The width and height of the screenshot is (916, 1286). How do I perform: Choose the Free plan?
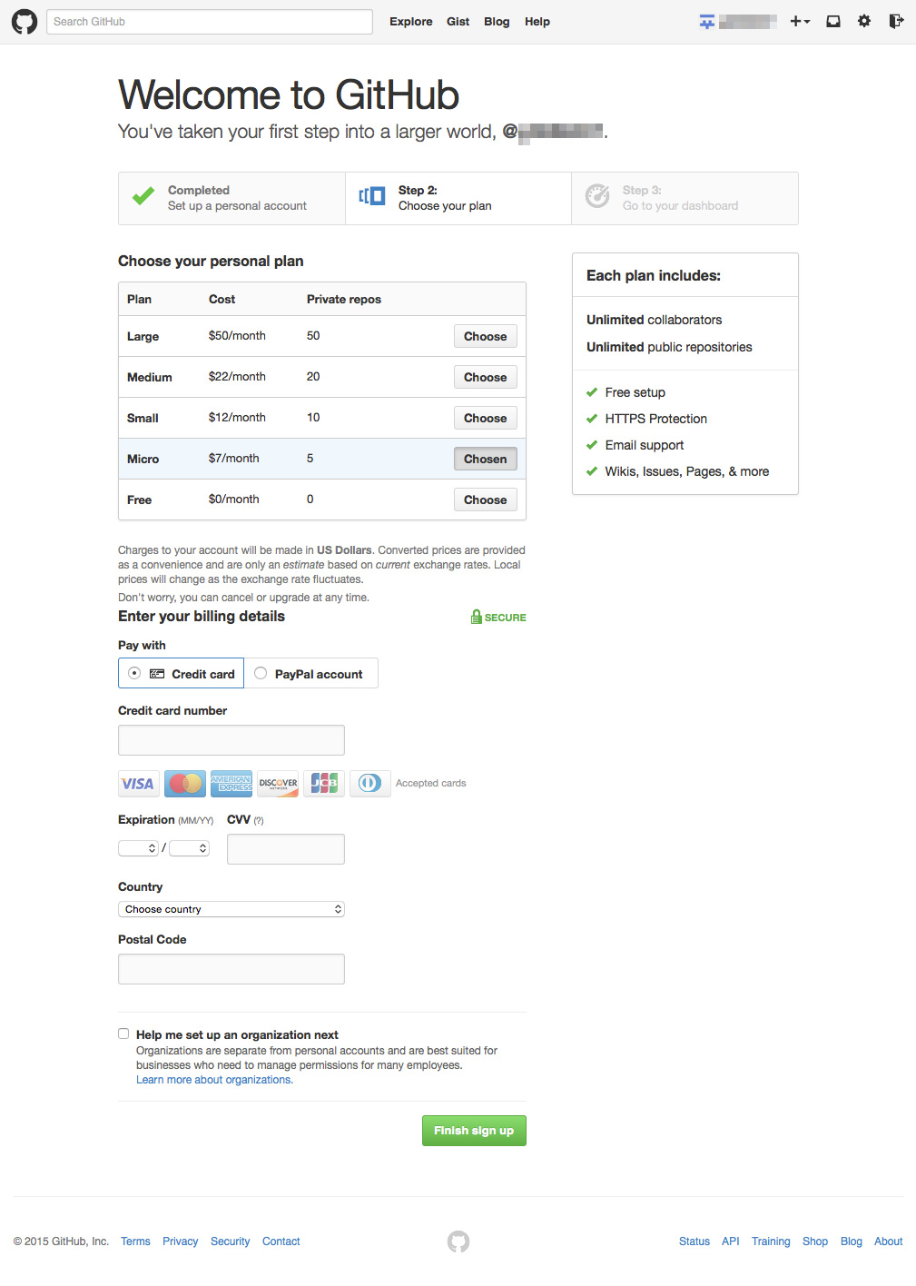coord(485,500)
